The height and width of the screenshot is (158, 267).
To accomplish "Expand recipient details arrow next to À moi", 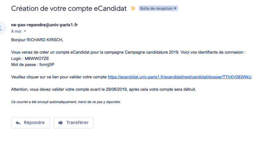I will tap(25, 31).
